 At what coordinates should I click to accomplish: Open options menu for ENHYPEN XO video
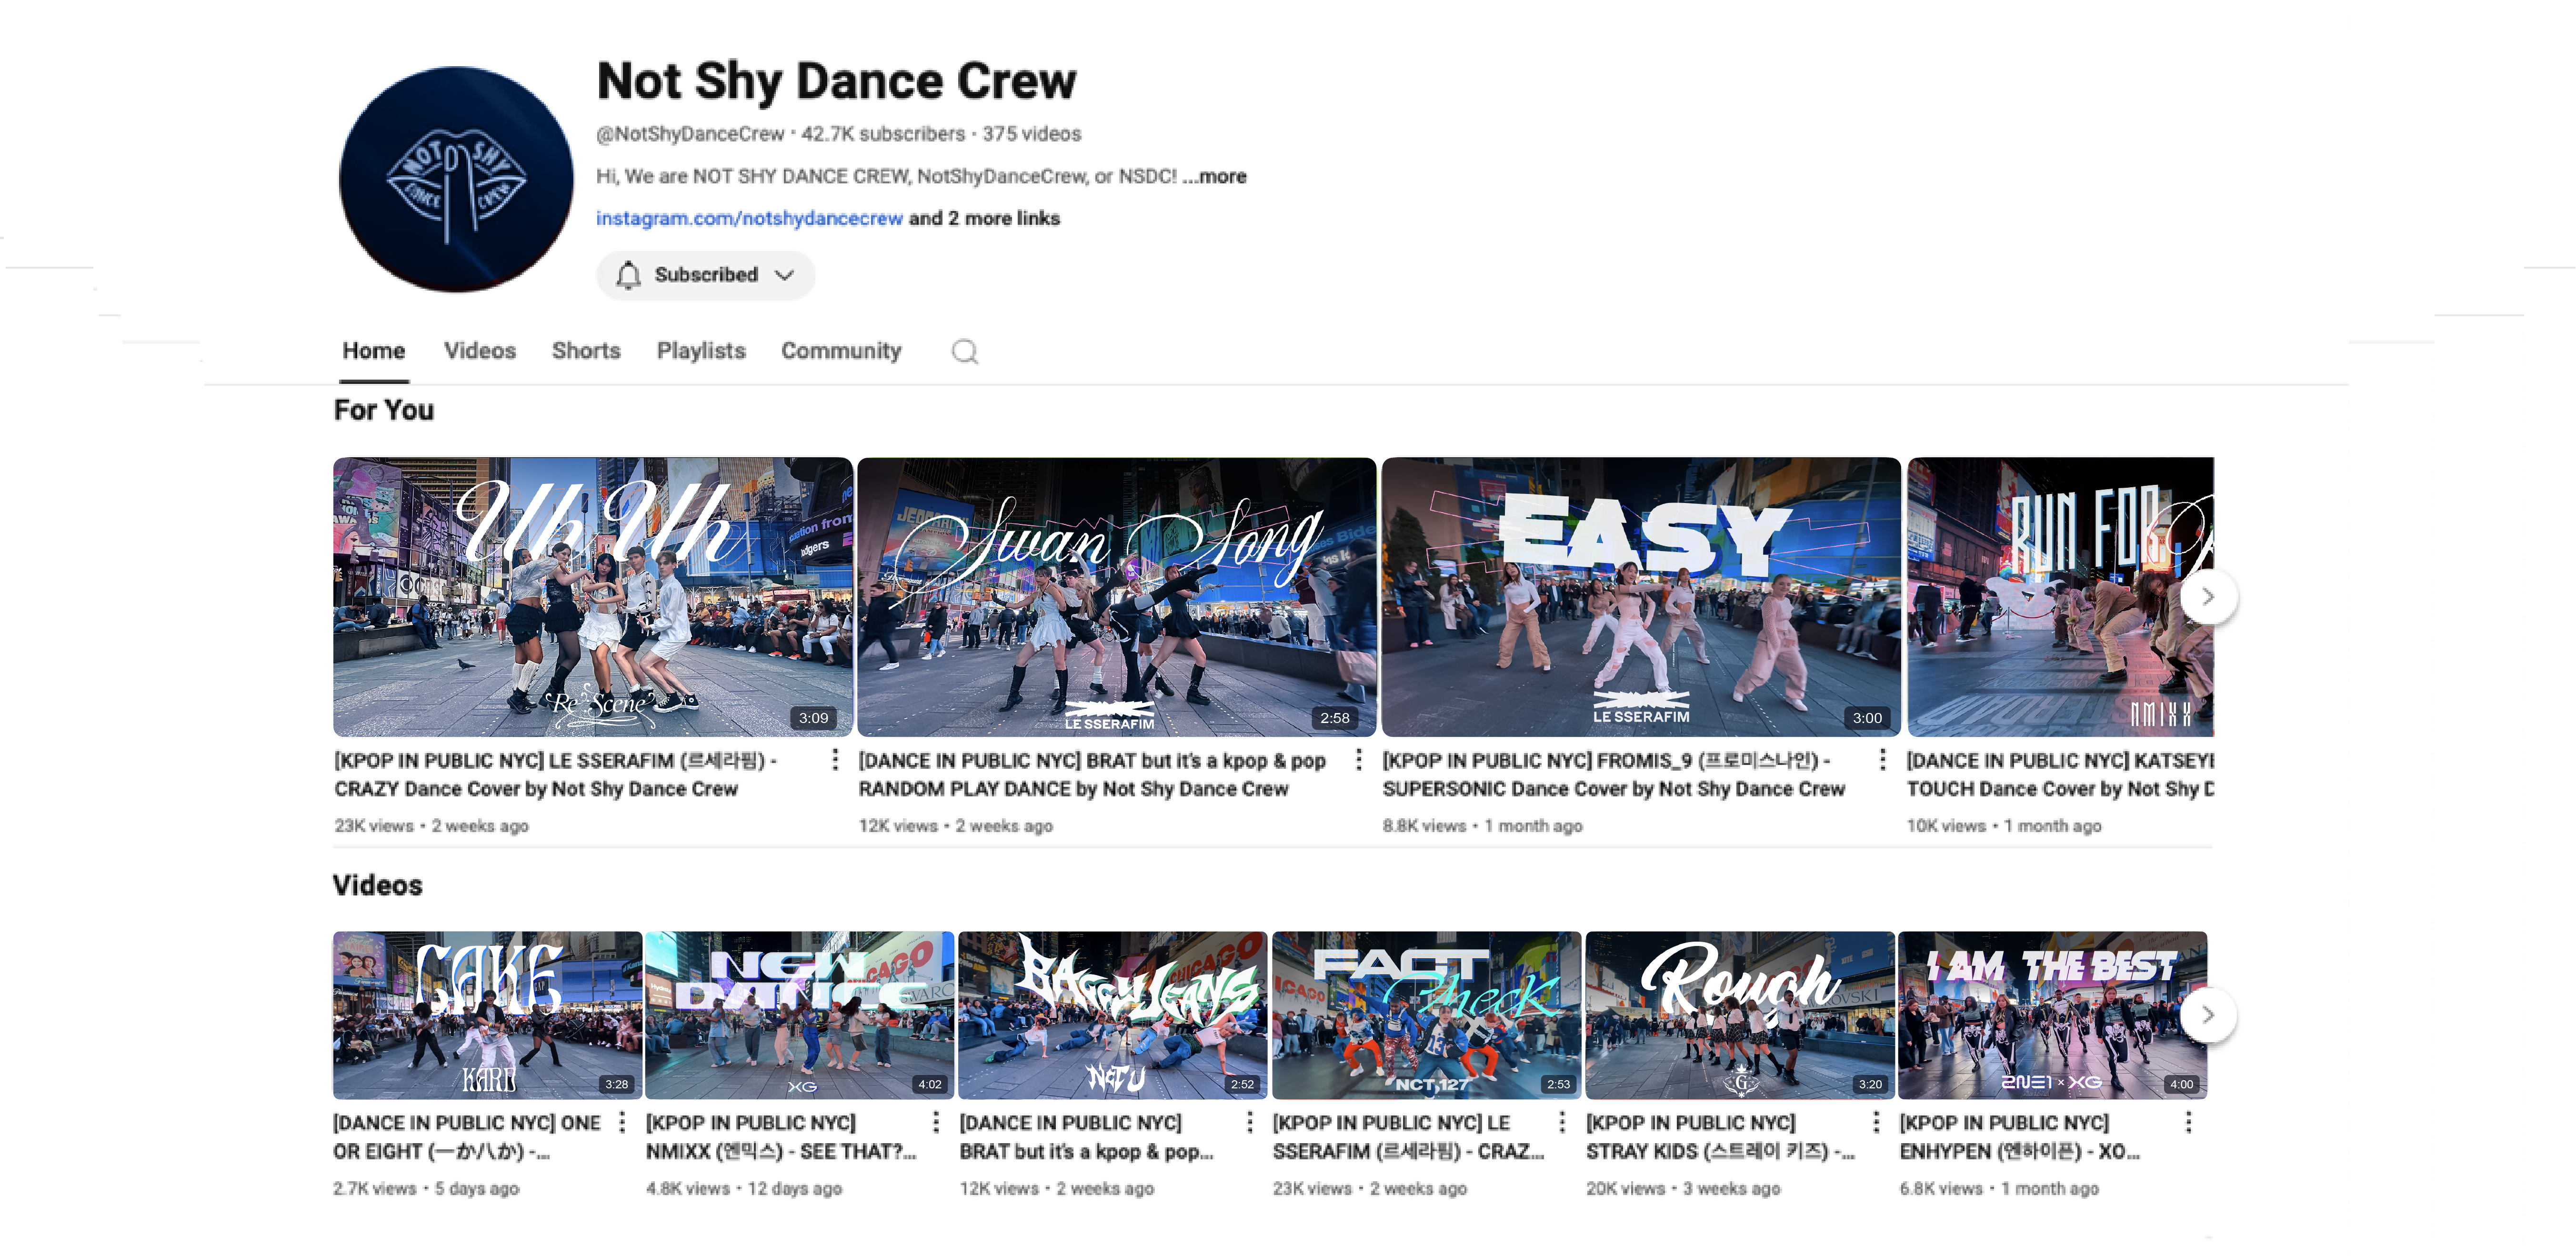[2188, 1122]
